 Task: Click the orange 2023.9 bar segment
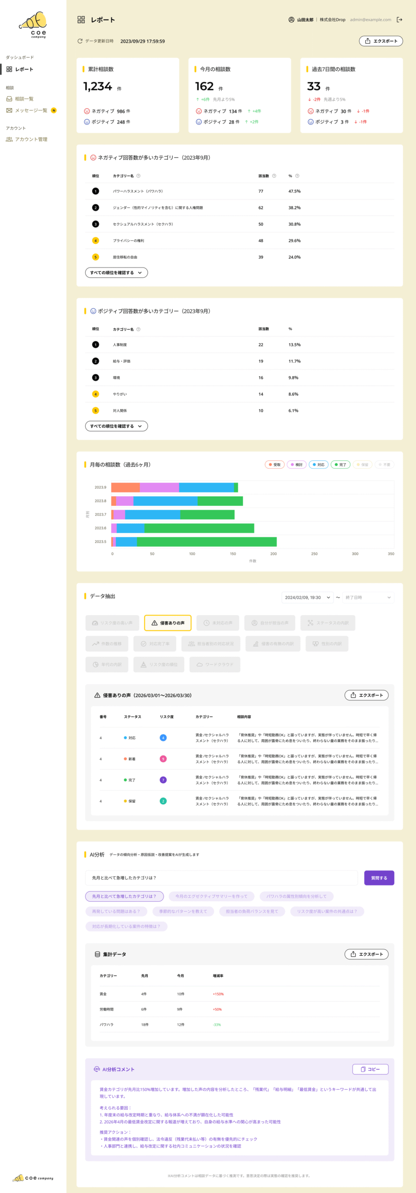click(125, 487)
